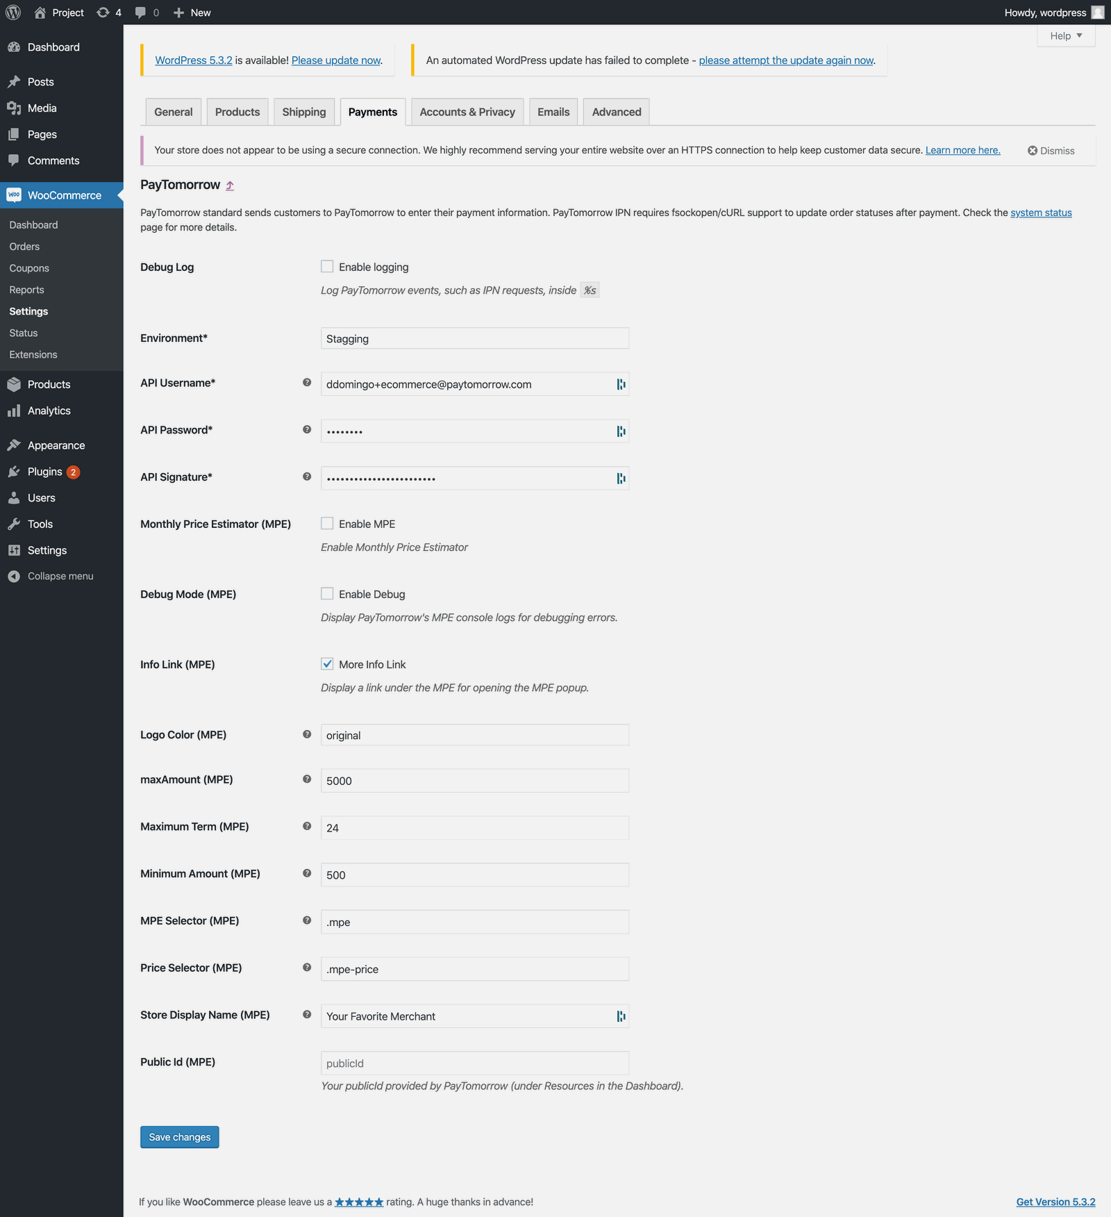The image size is (1111, 1217).
Task: Click the New content plus icon
Action: (x=178, y=13)
